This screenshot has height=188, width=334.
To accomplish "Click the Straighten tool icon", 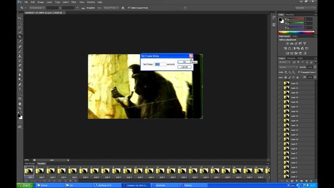I will coord(83,8).
